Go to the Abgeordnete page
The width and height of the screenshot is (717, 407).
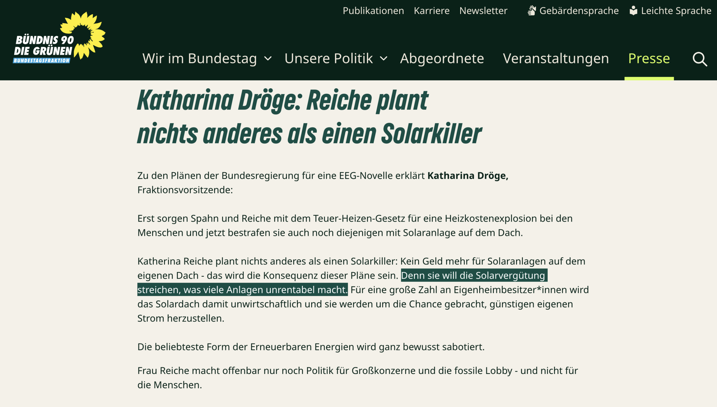click(442, 59)
